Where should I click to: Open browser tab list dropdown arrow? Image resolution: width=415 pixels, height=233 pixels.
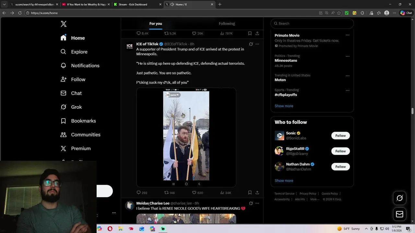(4, 4)
